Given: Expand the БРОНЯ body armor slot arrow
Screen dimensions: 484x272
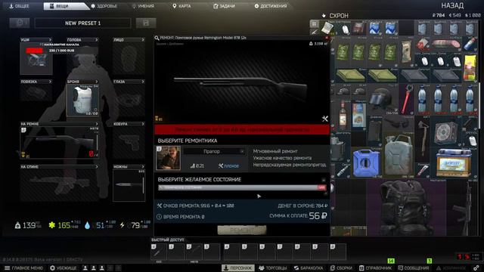Looking at the screenshot, I should (x=96, y=82).
